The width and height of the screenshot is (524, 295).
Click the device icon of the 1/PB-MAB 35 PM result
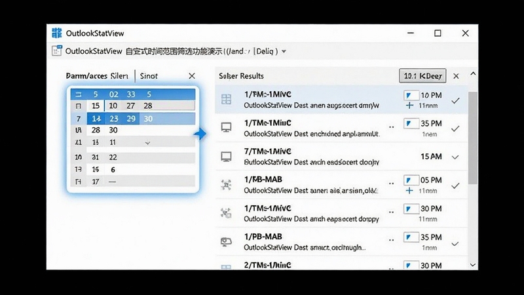click(x=226, y=242)
